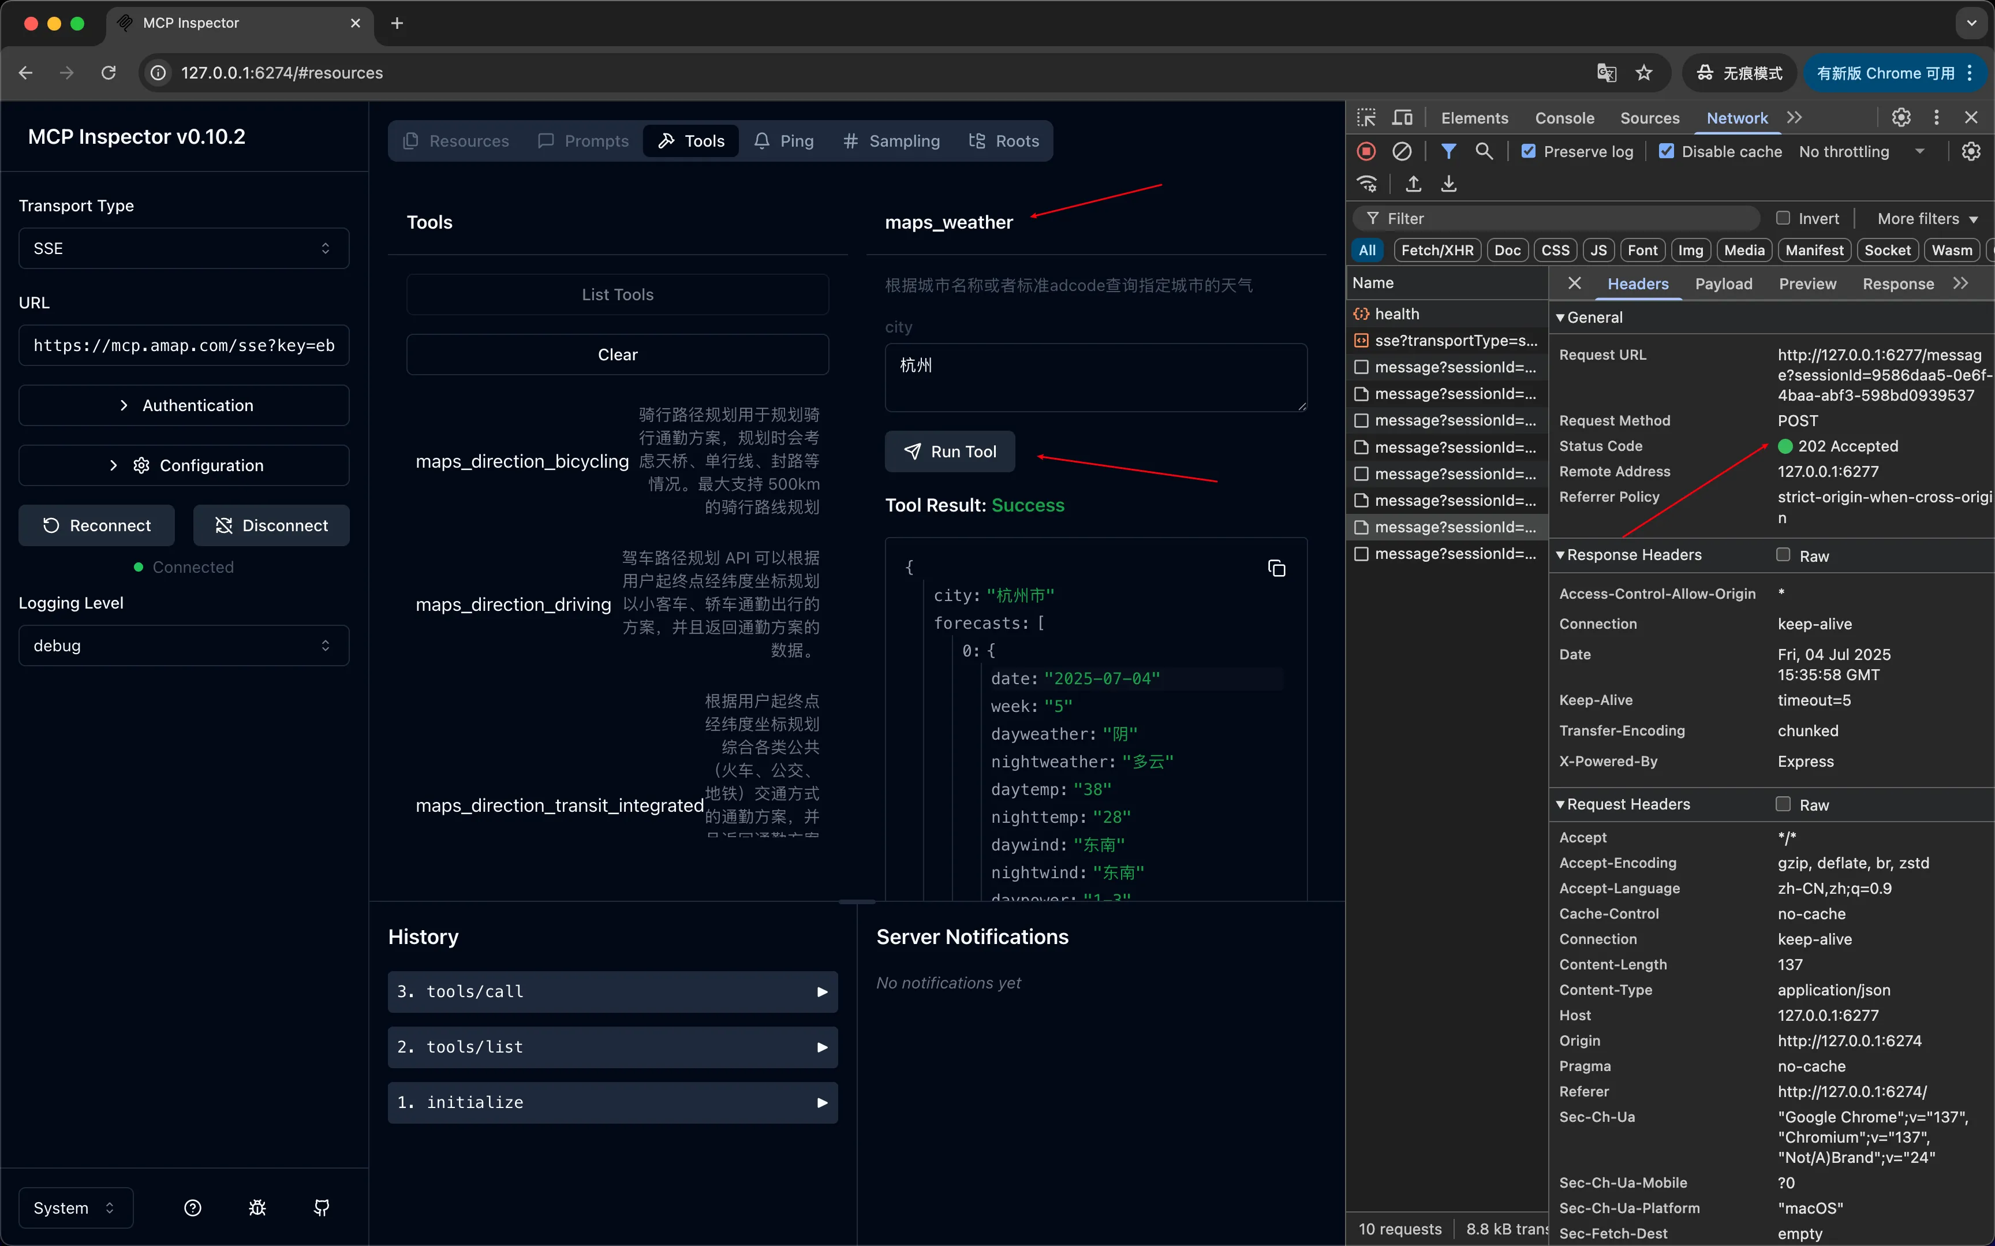Open the bug report icon in sidebar footer
Screen dimensions: 1995x1246
pos(257,1208)
